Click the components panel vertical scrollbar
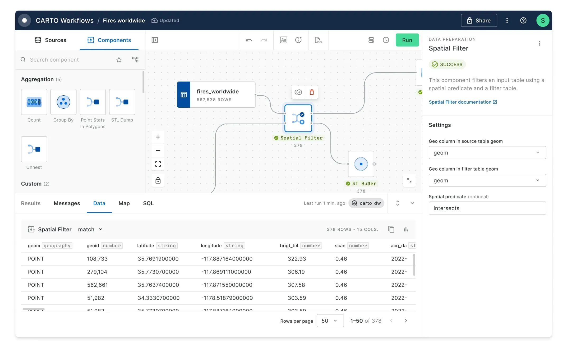 (143, 82)
